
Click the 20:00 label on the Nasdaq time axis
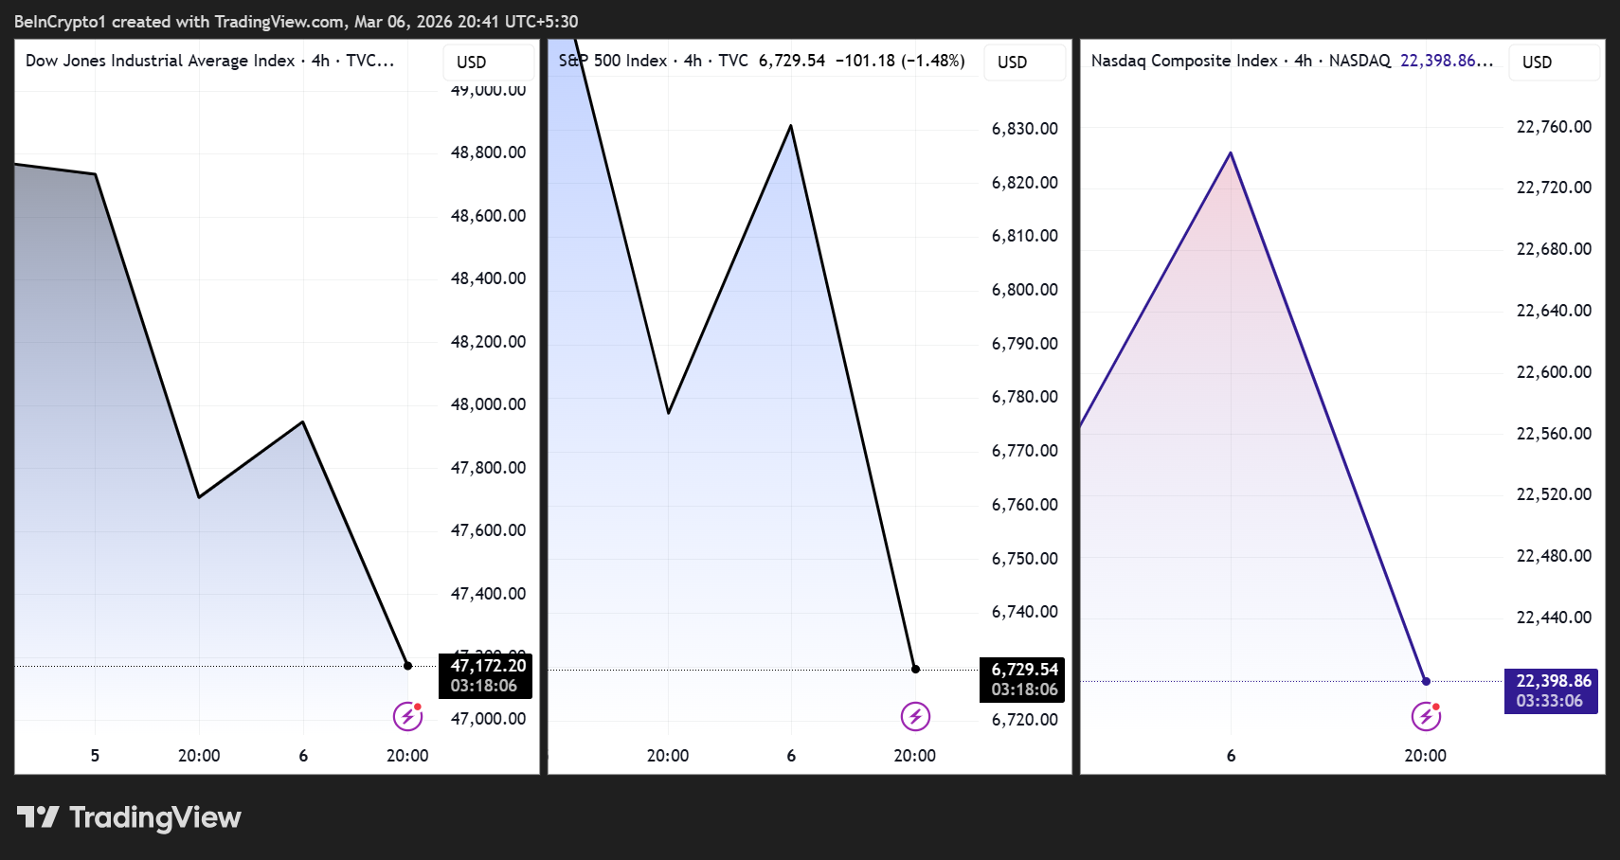pyautogui.click(x=1426, y=755)
